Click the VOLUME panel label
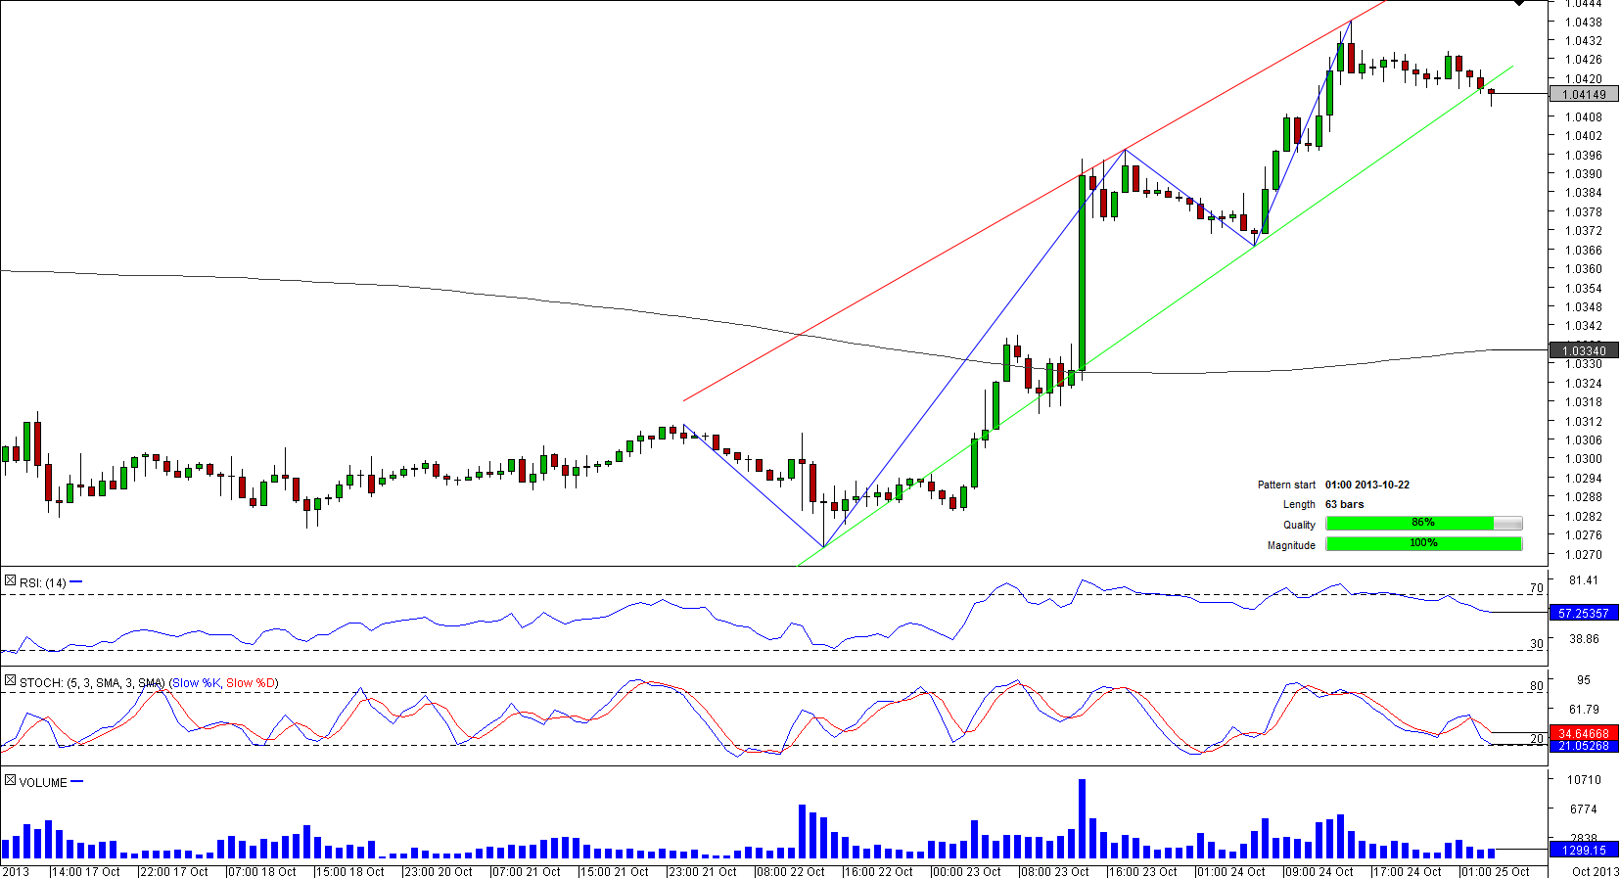Screen dimensions: 1620x878 [x=43, y=783]
